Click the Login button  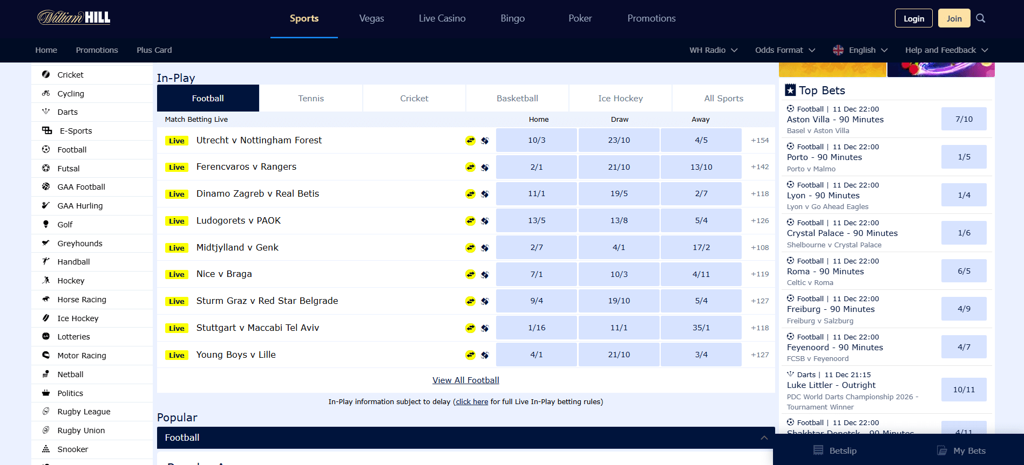coord(913,18)
